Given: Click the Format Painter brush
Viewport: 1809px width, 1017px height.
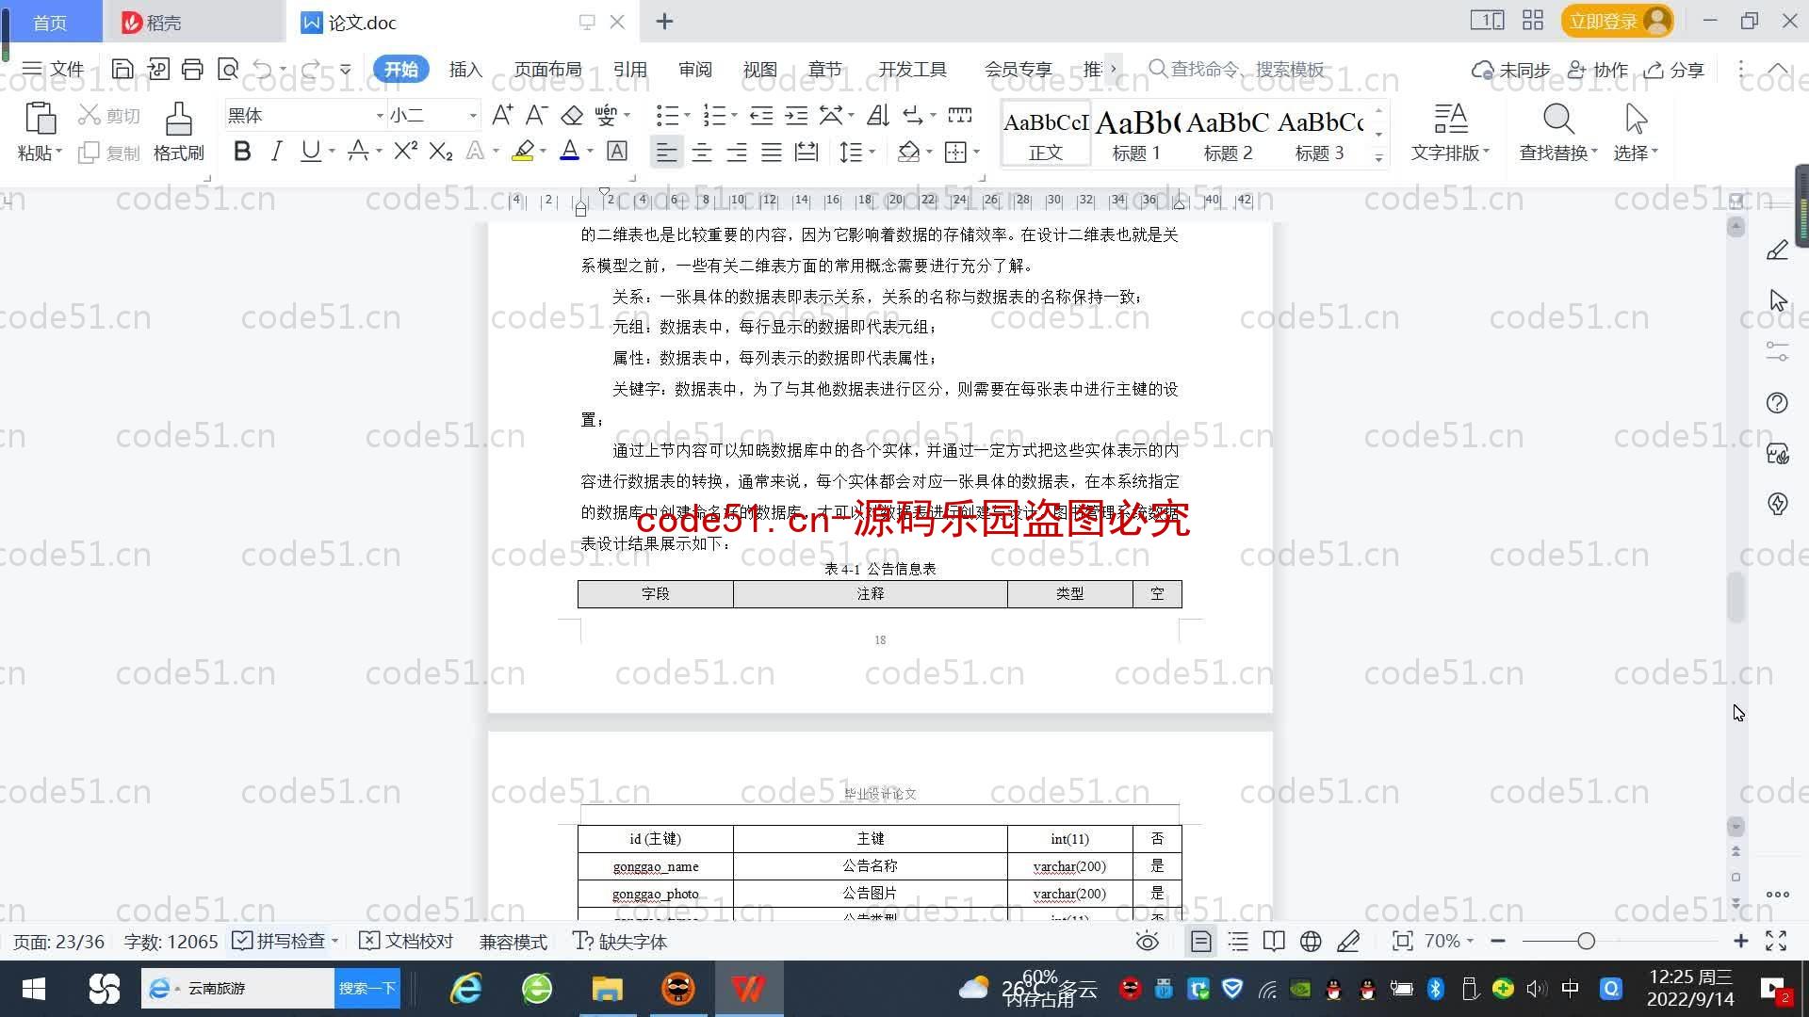Looking at the screenshot, I should tap(179, 132).
